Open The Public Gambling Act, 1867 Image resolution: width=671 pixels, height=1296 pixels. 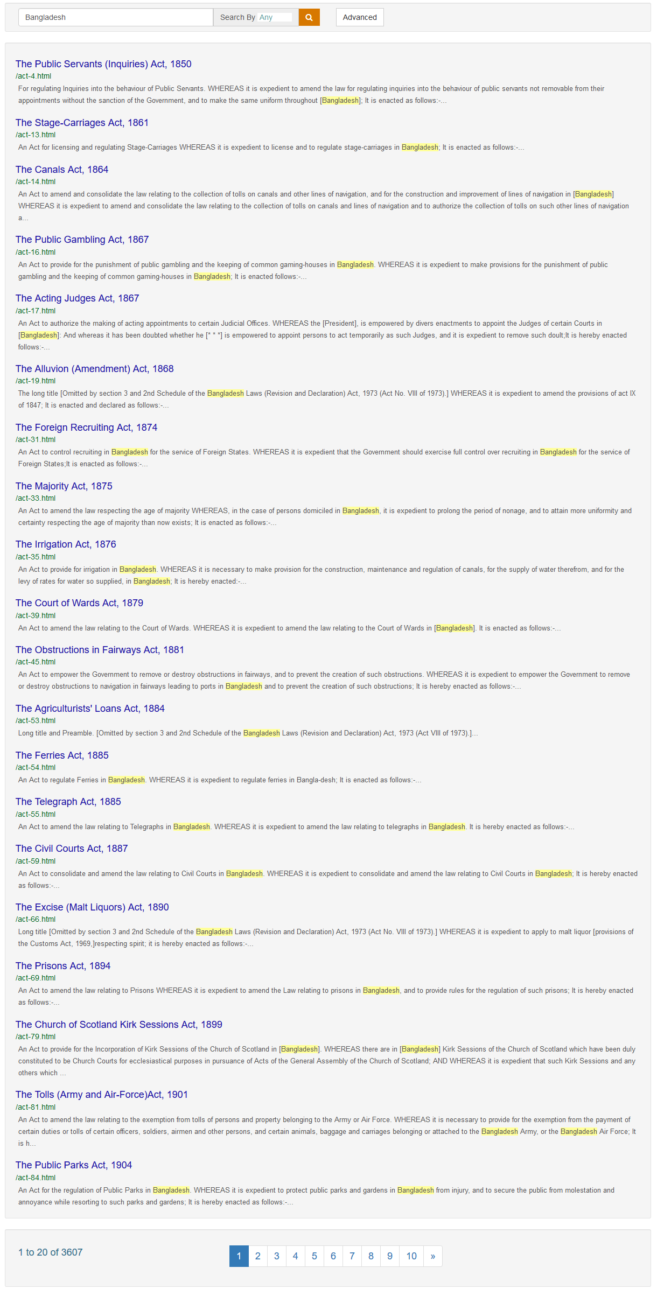pos(82,240)
